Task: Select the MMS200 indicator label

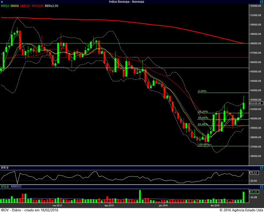Action: (37, 6)
